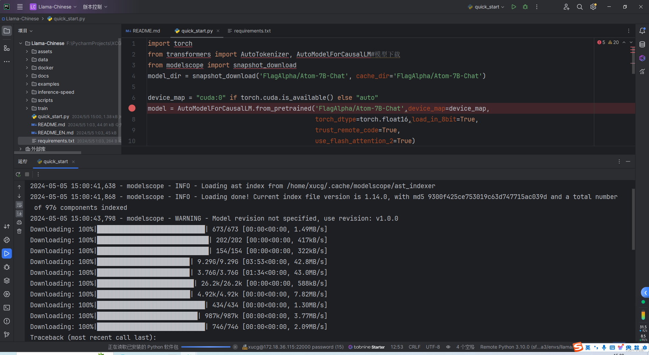Stop the running process in Run panel
The height and width of the screenshot is (355, 649).
27,174
